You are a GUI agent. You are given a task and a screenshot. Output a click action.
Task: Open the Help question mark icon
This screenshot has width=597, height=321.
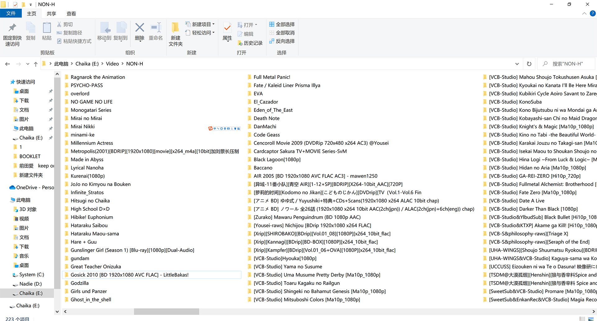pyautogui.click(x=593, y=13)
